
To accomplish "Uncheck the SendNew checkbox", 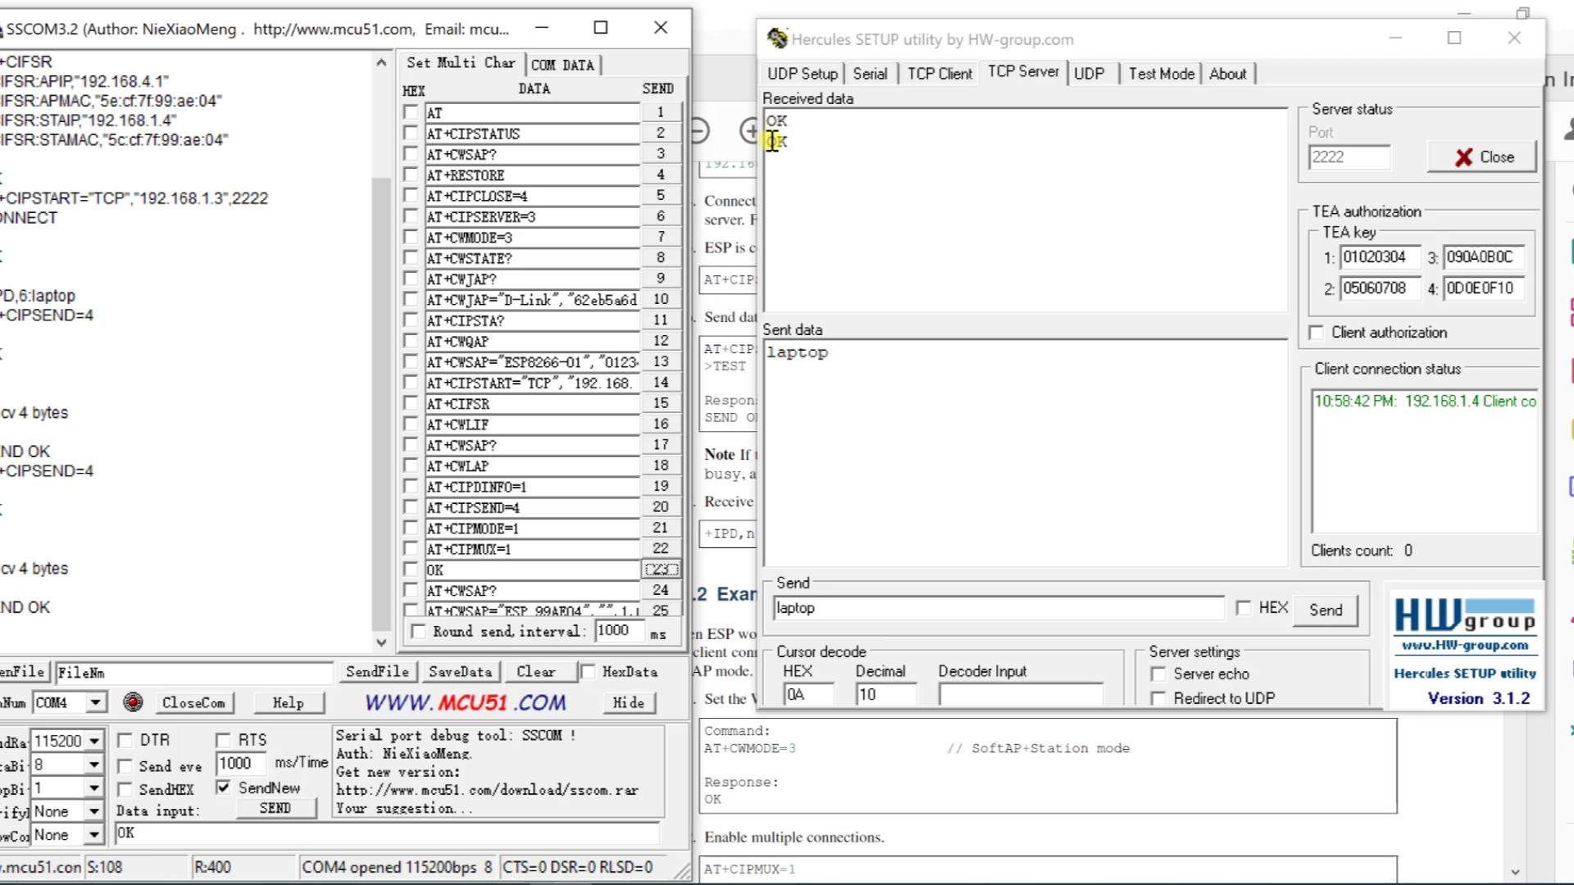I will click(223, 787).
